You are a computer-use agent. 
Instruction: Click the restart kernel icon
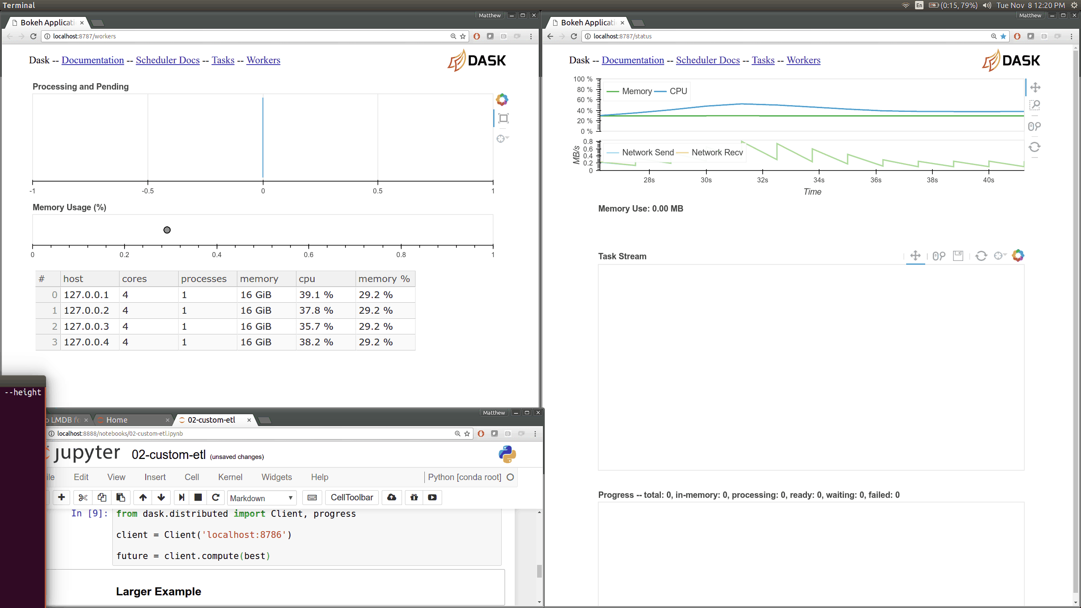click(215, 497)
